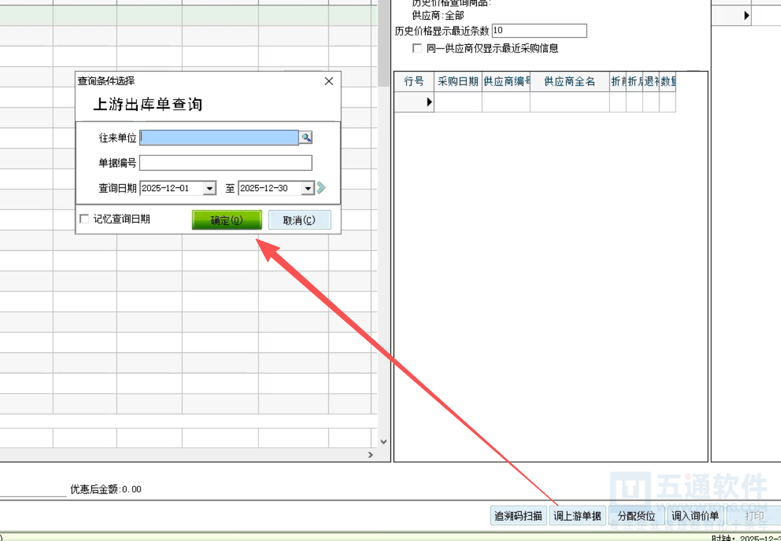Click the vertical scrollbar down arrow
This screenshot has height=541, width=781.
383,442
